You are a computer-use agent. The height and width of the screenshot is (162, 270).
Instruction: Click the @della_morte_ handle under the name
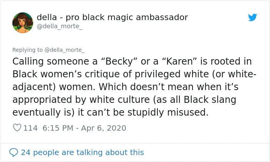59,26
